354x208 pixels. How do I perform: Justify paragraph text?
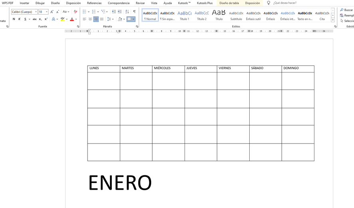pyautogui.click(x=102, y=19)
